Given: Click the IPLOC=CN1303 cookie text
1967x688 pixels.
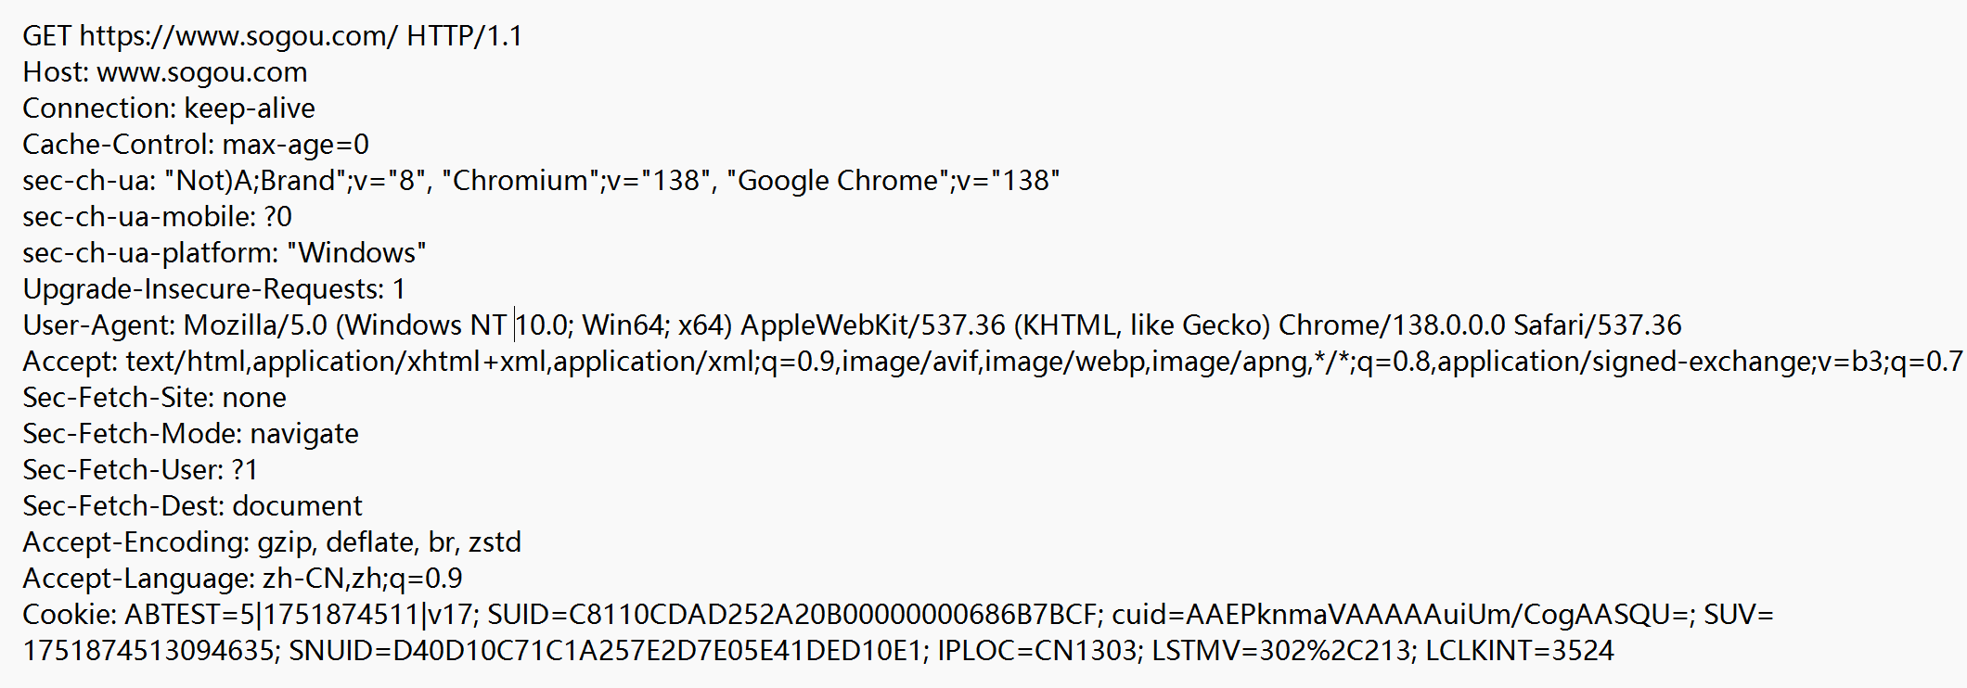Looking at the screenshot, I should [x=1037, y=651].
